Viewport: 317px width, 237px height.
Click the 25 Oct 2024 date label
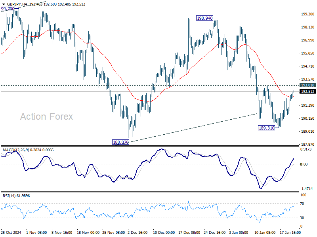coord(11,232)
